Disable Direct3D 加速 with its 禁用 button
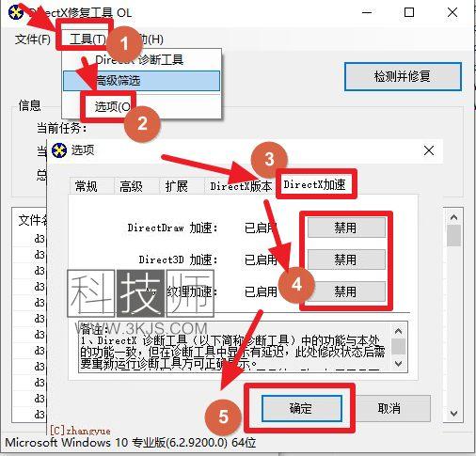Screen dimensions: 476x456 [346, 259]
